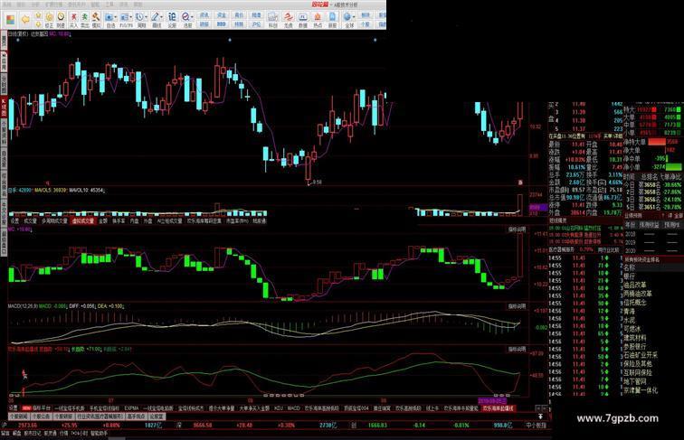
Task: Open the 科创 board icon
Action: click(272, 20)
